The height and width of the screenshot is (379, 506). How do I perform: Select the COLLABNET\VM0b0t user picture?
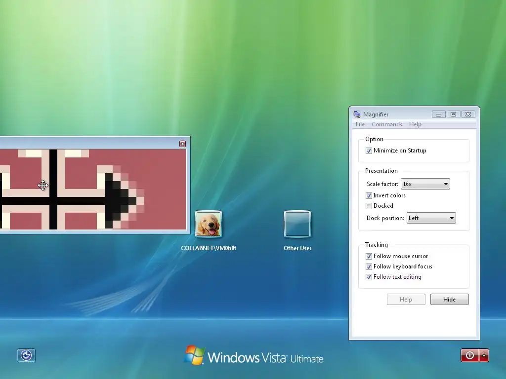[x=209, y=224]
